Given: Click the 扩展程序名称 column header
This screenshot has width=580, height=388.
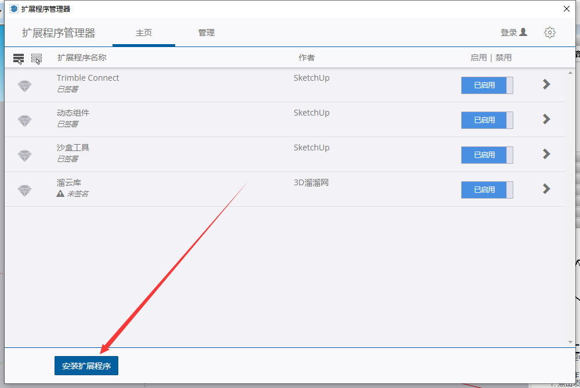Looking at the screenshot, I should pyautogui.click(x=82, y=58).
